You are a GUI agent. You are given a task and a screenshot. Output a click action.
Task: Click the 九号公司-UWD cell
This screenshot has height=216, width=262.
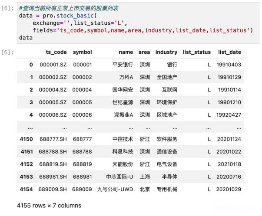click(115, 189)
